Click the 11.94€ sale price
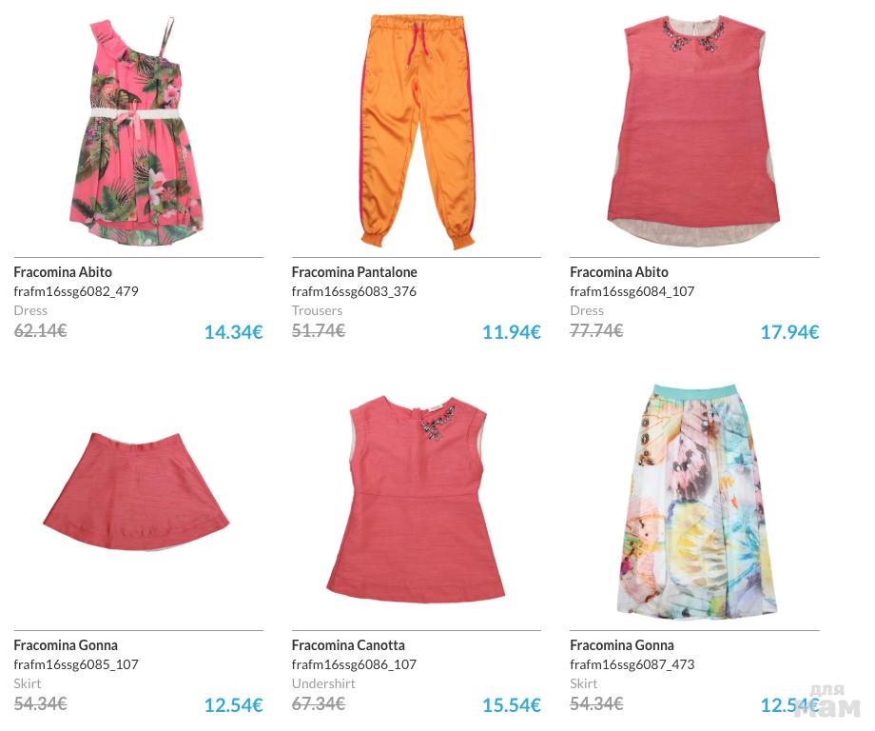This screenshot has width=875, height=731. (512, 332)
